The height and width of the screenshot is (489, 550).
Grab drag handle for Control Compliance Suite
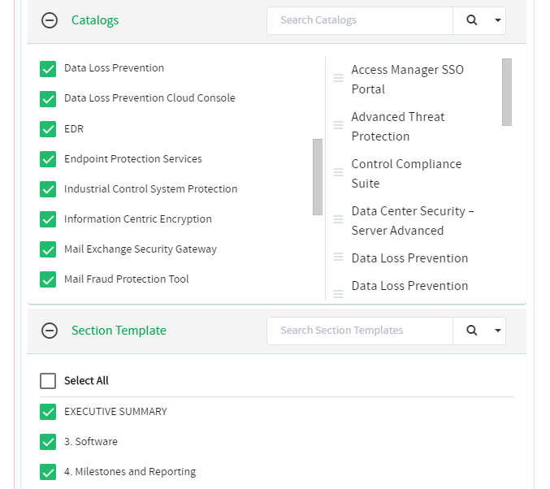click(338, 172)
